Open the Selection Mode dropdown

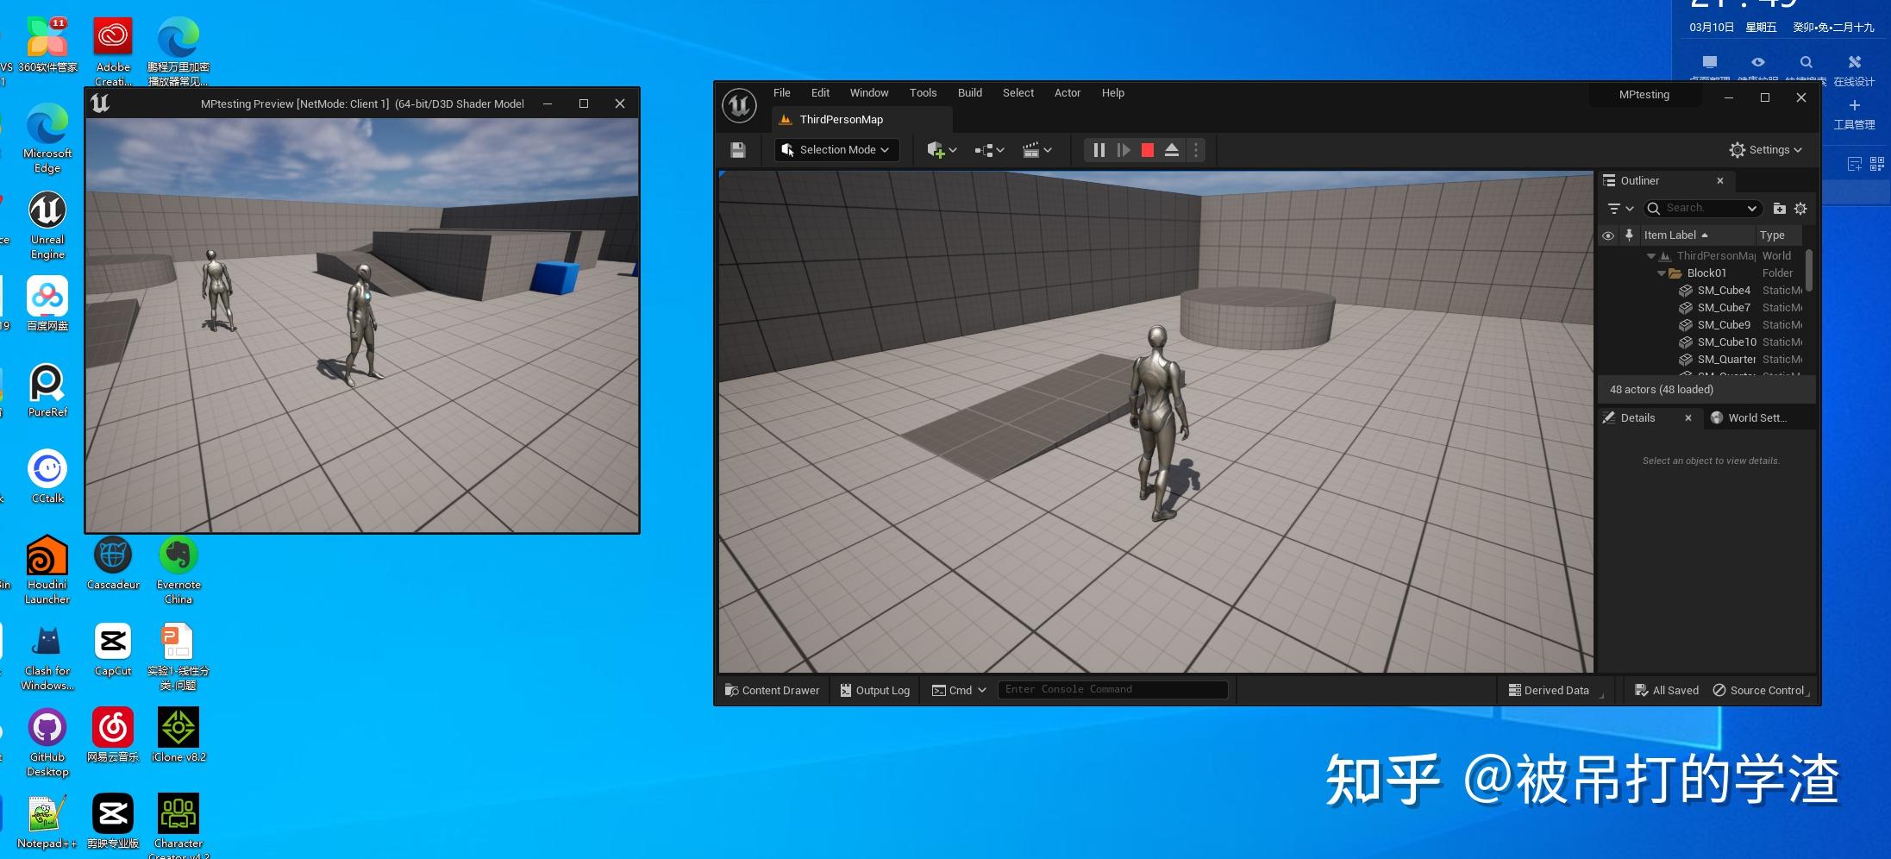tap(836, 150)
